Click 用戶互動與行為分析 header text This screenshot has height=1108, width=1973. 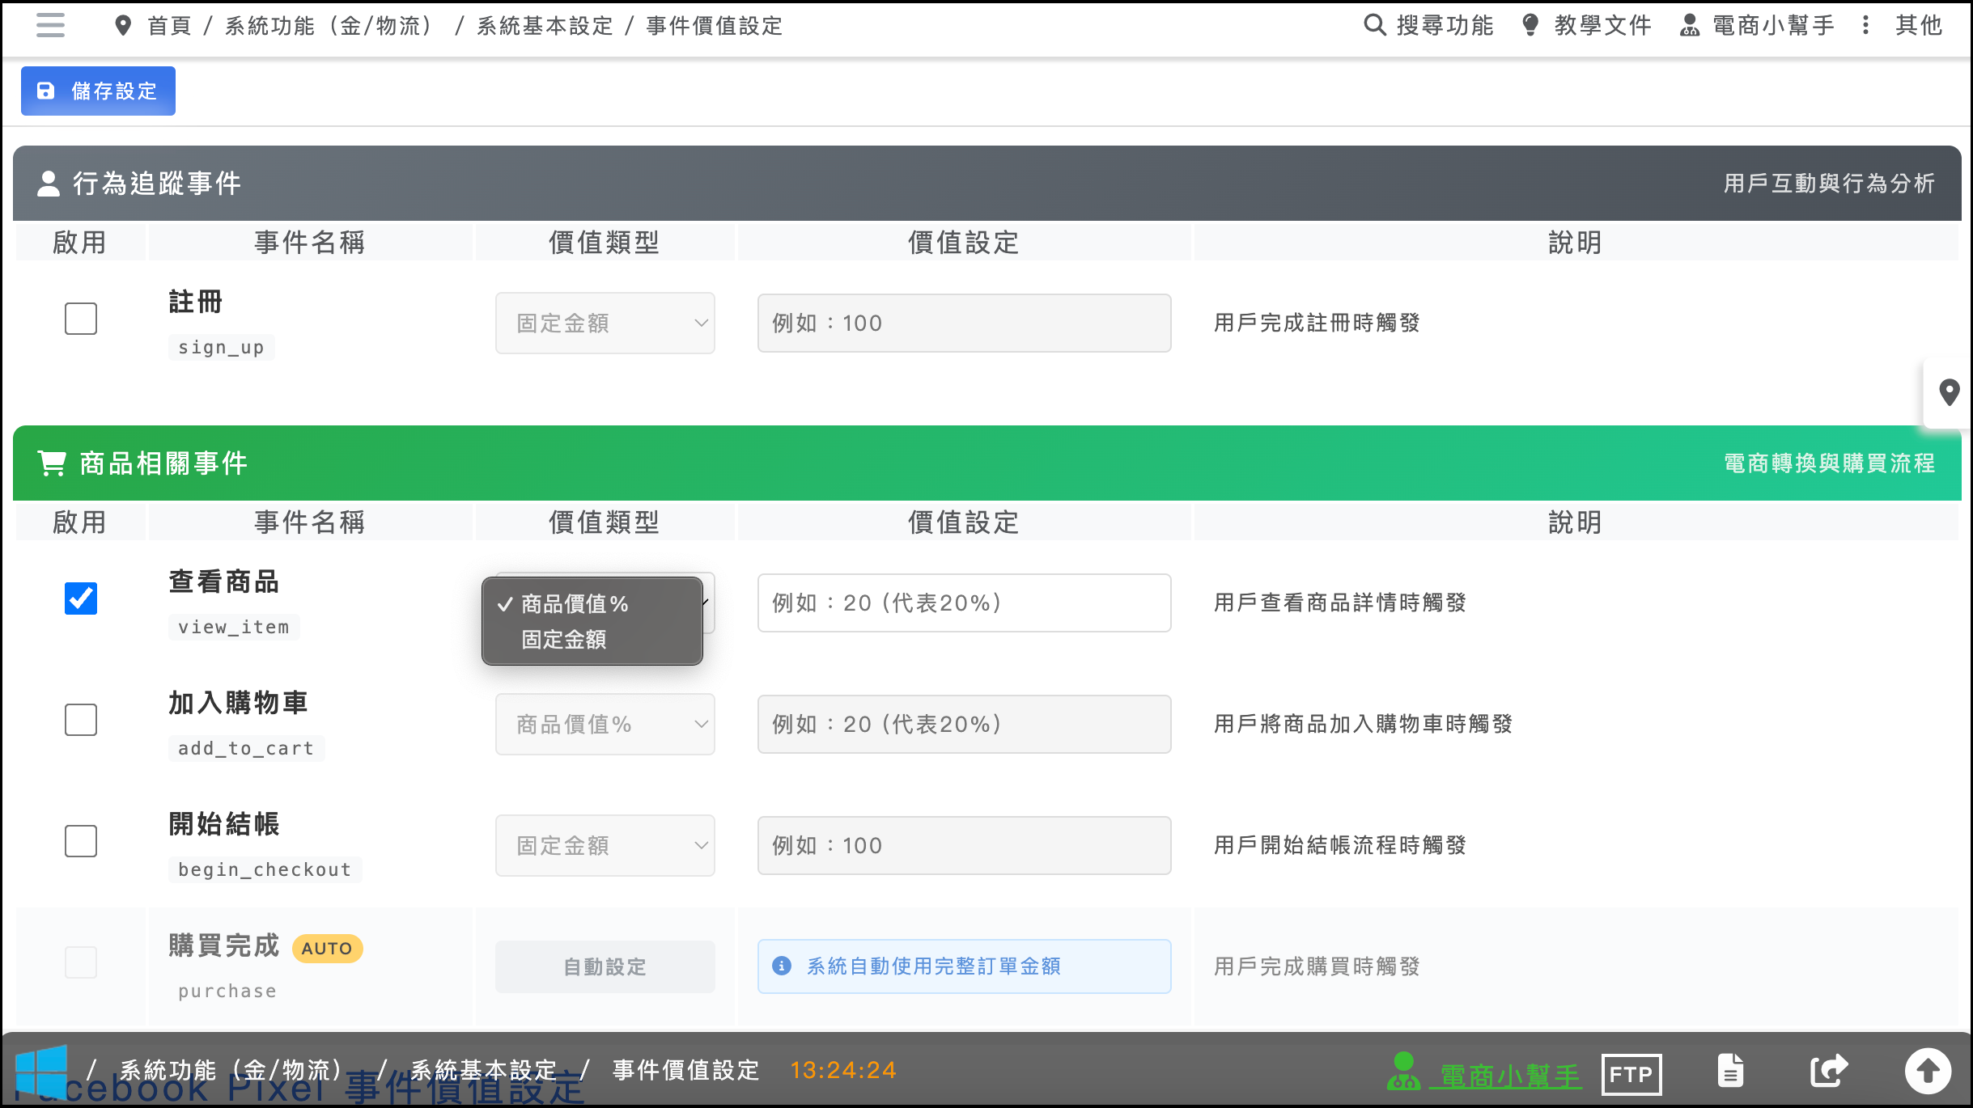coord(1829,184)
